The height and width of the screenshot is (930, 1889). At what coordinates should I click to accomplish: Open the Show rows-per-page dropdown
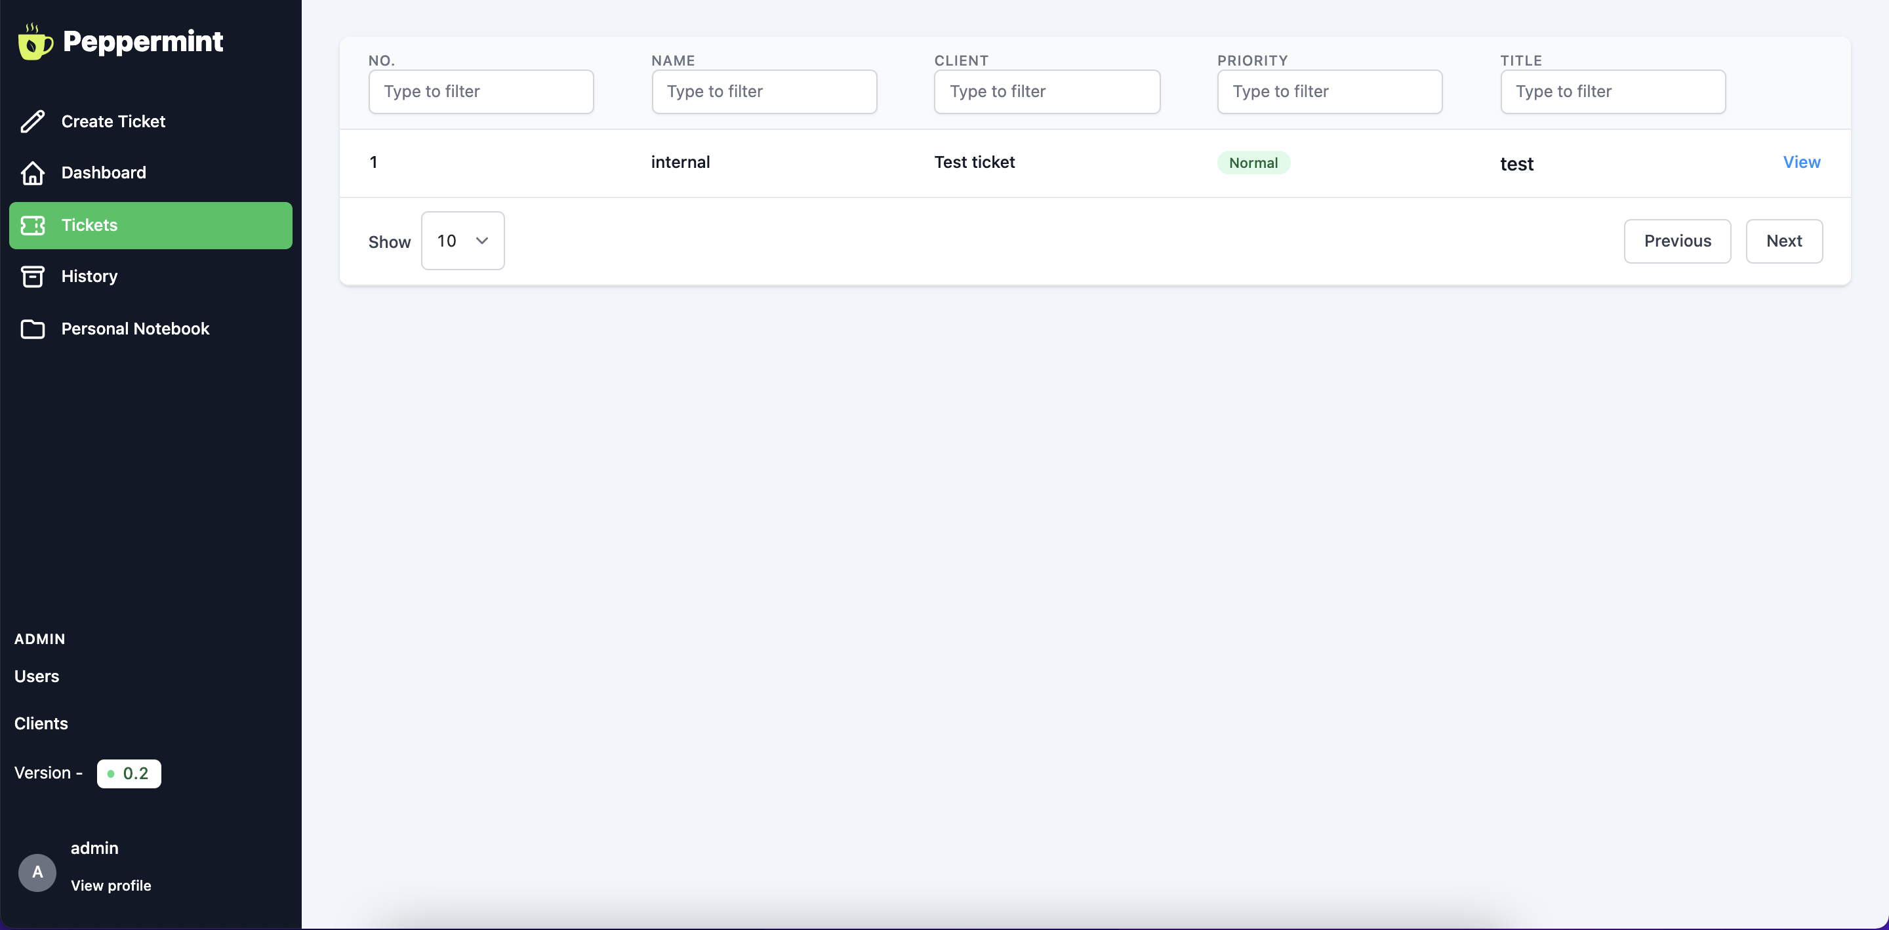pyautogui.click(x=462, y=241)
